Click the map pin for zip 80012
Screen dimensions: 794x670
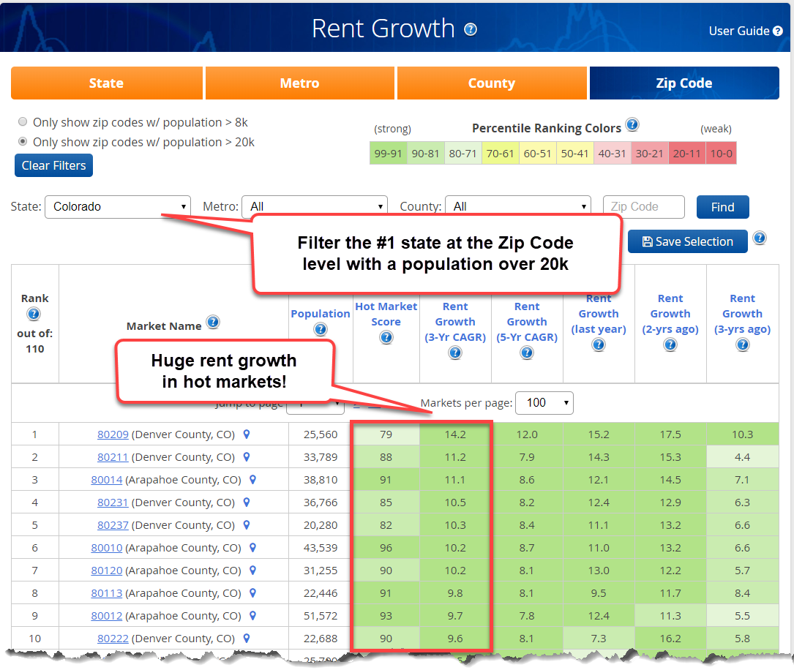[252, 616]
